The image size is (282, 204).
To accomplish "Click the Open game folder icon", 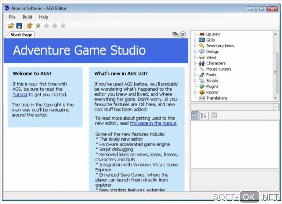I will click(x=11, y=26).
